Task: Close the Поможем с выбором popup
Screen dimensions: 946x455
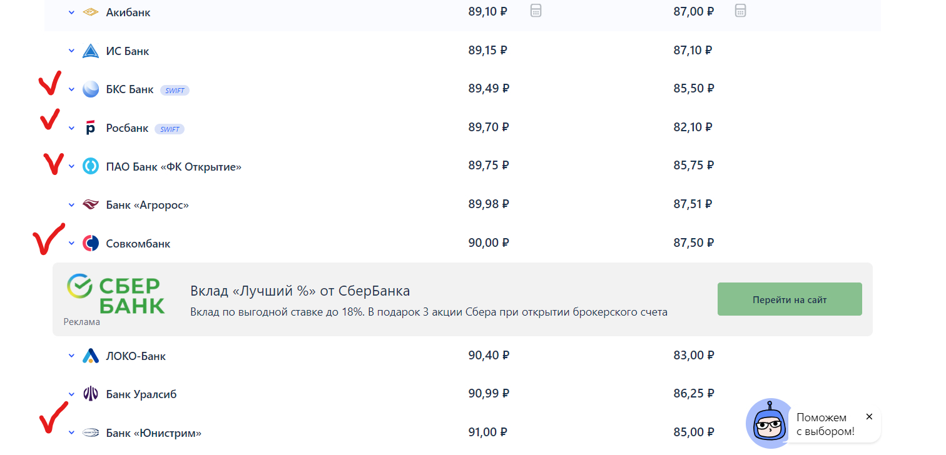Action: [x=869, y=416]
